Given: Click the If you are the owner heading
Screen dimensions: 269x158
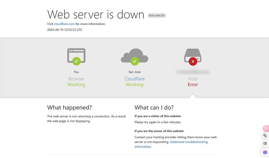Looking at the screenshot, I should 159,131.
